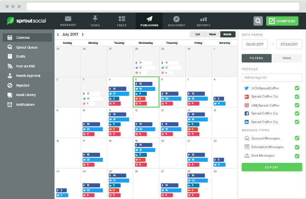Switch to the Tags tab
The image size is (306, 199).
coord(287,58)
